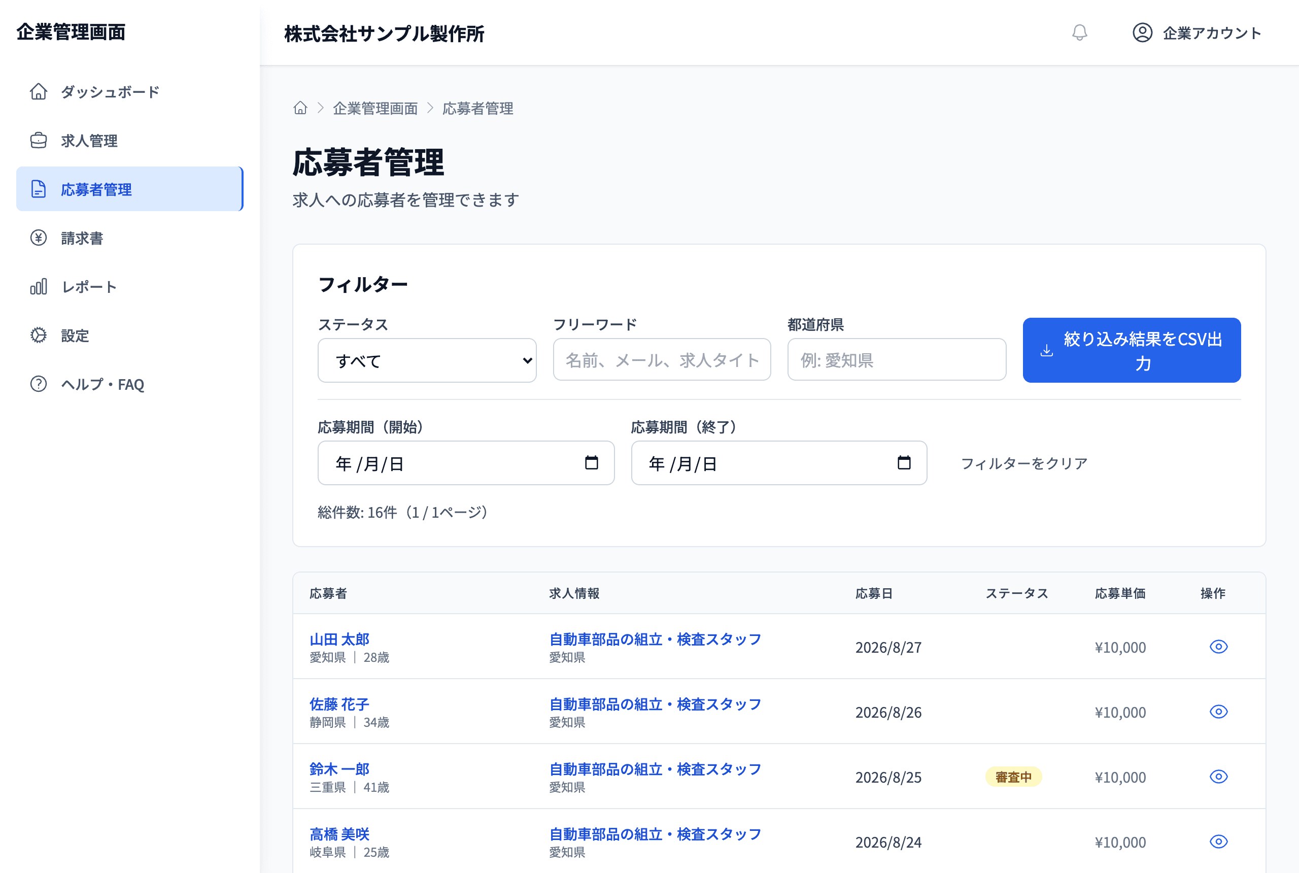The width and height of the screenshot is (1299, 873).
Task: View details eye icon for 山田 太郎
Action: click(x=1218, y=647)
